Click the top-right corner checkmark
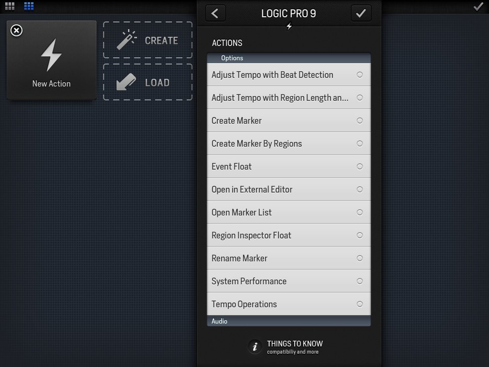 coord(478,6)
